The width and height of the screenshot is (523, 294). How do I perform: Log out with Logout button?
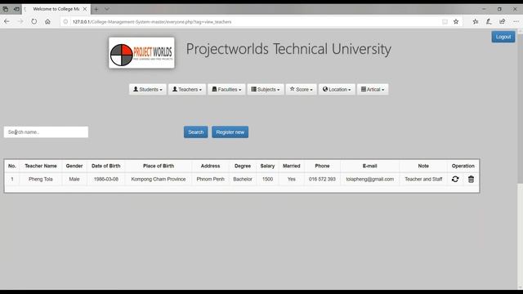(x=503, y=37)
